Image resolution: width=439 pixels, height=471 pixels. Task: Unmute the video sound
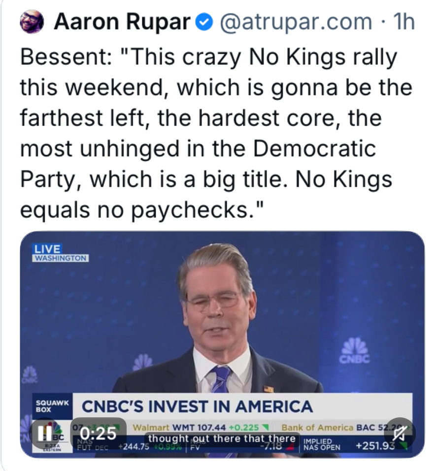pos(400,433)
